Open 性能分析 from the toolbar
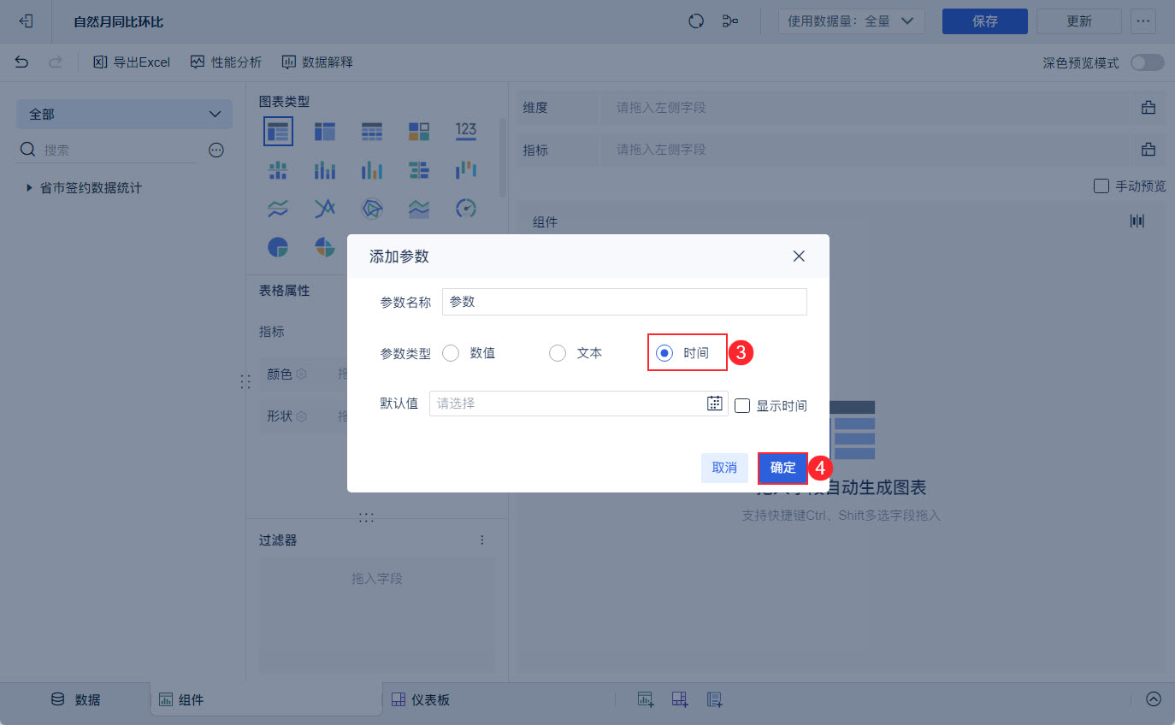 [226, 62]
